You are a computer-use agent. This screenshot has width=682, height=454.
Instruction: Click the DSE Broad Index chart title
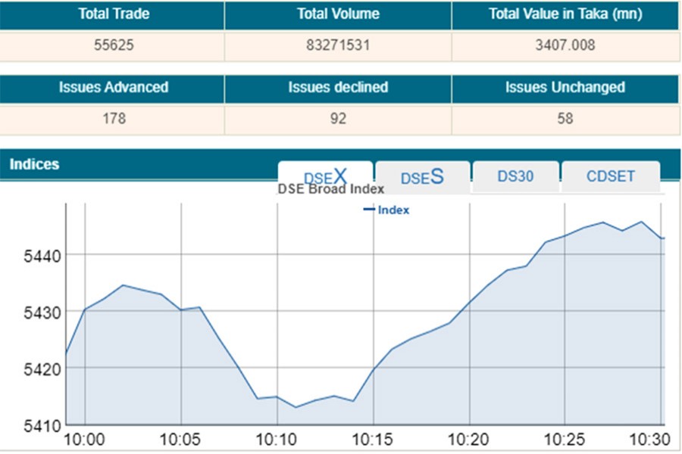click(x=331, y=189)
